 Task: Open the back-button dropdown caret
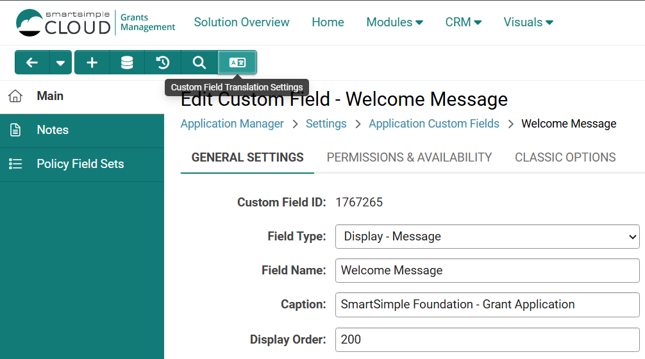pyautogui.click(x=60, y=63)
